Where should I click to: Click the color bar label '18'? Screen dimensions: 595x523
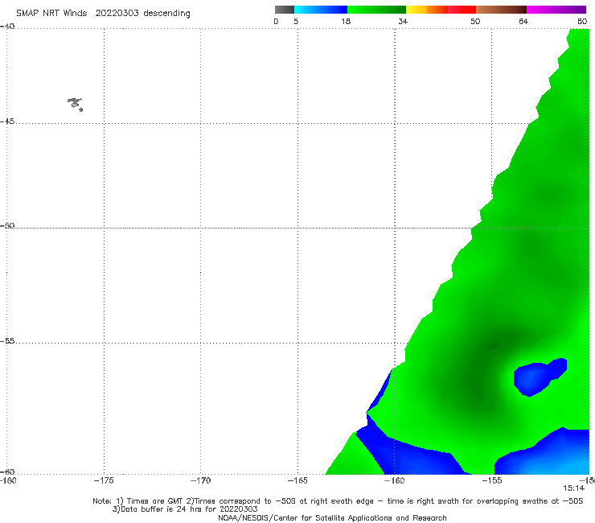tap(346, 21)
